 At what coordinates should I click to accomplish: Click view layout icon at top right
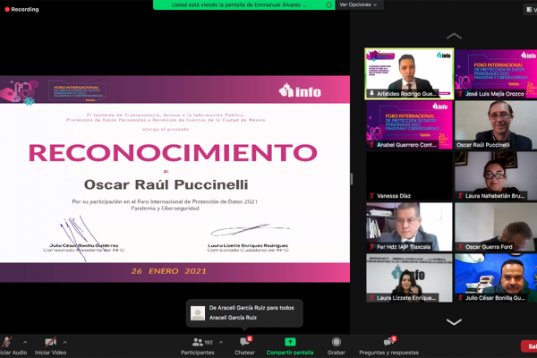(x=529, y=10)
